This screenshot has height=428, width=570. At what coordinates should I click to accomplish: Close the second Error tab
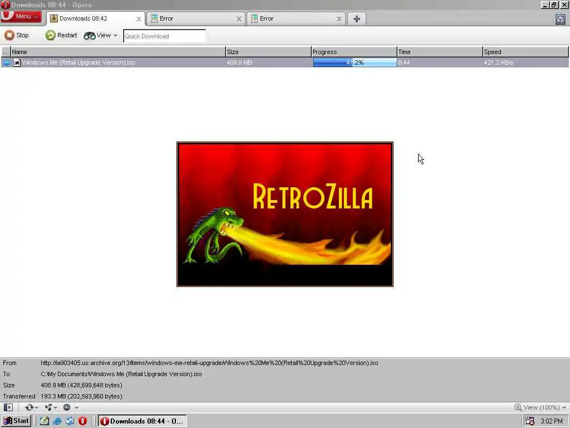(x=339, y=19)
